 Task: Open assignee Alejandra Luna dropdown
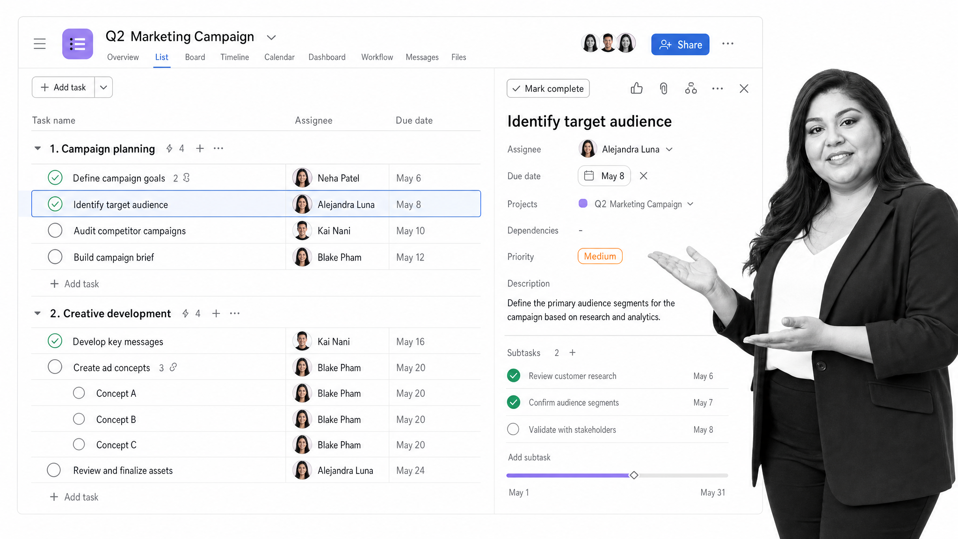tap(669, 149)
